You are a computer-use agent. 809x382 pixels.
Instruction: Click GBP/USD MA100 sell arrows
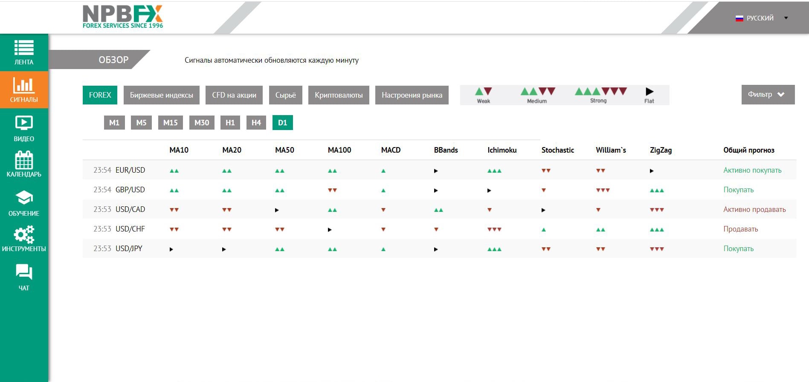click(x=332, y=190)
